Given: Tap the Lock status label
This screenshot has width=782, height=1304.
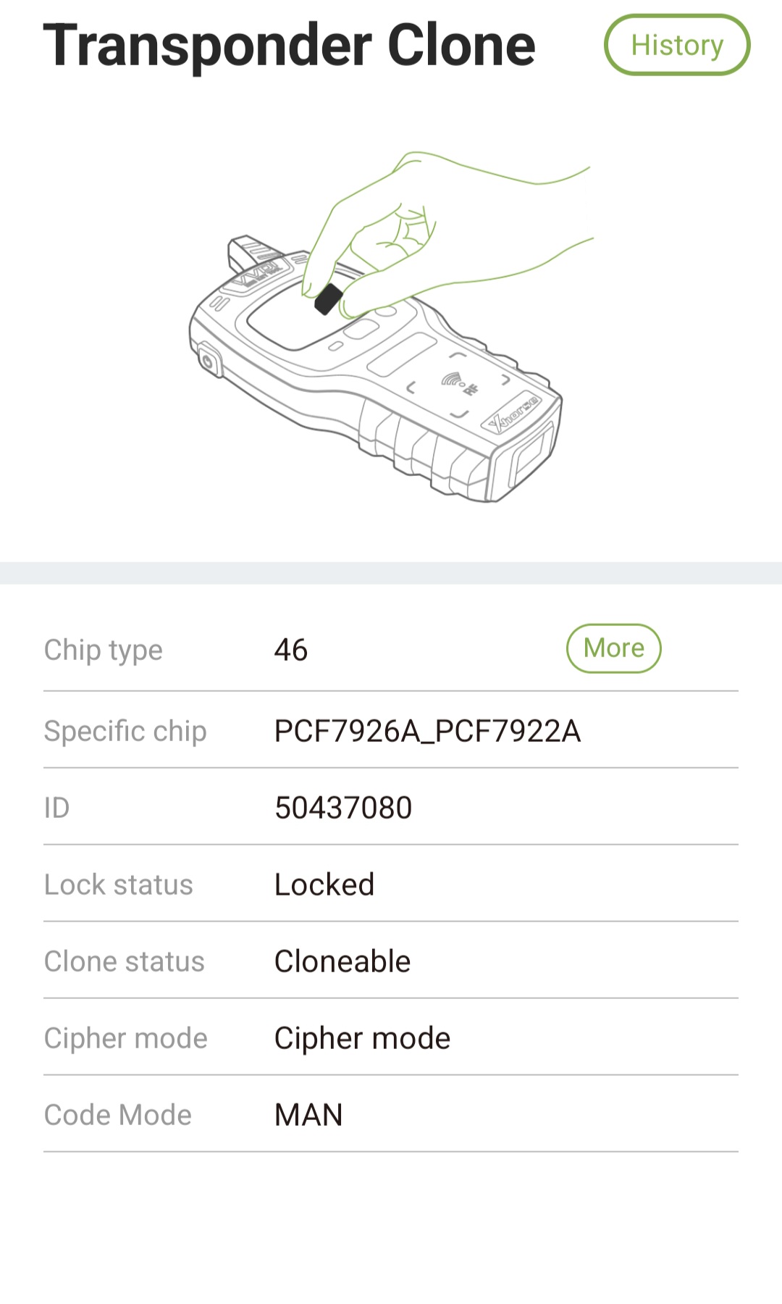Looking at the screenshot, I should coord(119,885).
